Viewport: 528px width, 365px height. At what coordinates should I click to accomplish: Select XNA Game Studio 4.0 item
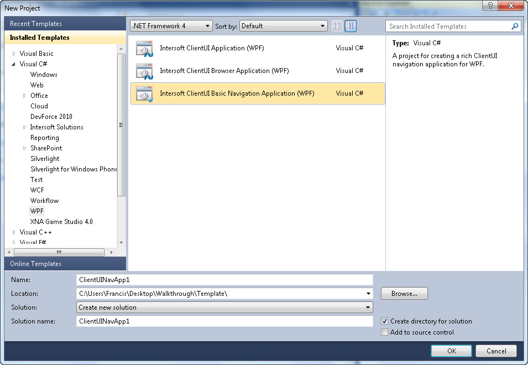coord(61,222)
